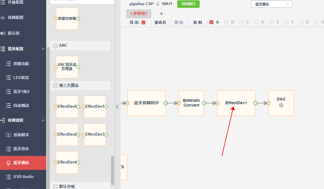Uncheck the A group checkbox
The height and width of the screenshot is (189, 324).
click(x=211, y=22)
